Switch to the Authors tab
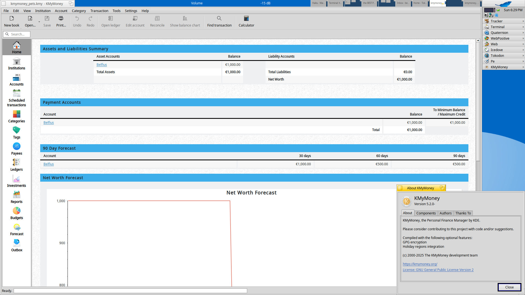This screenshot has height=295, width=525. (445, 213)
